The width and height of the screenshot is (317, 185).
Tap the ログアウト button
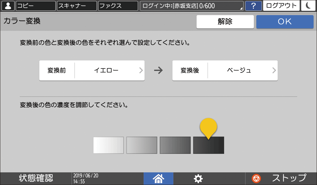pyautogui.click(x=281, y=6)
